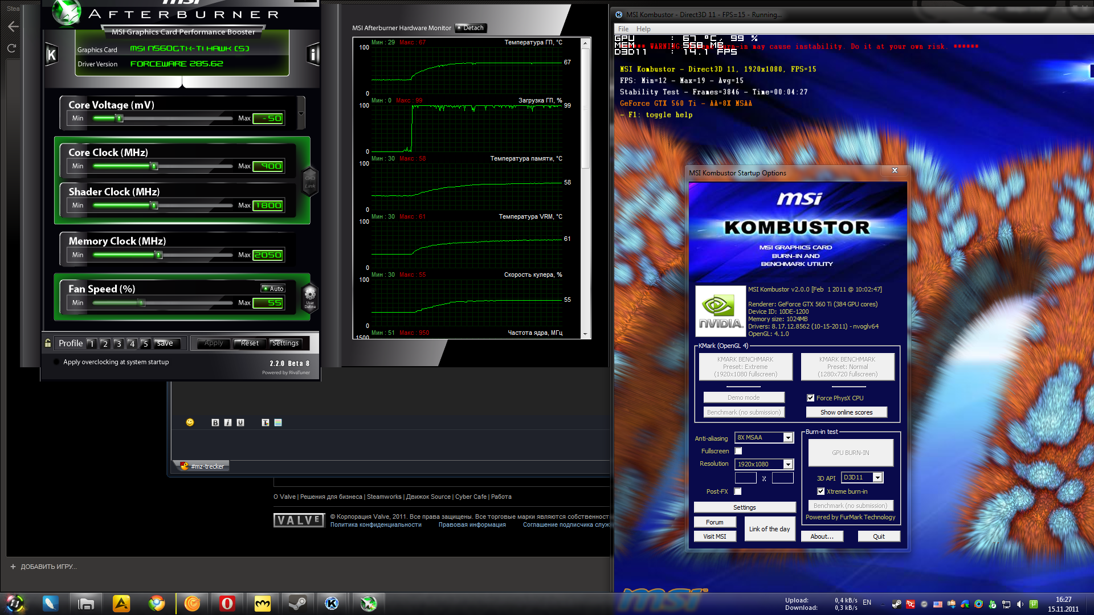Open Google Chrome from the taskbar
This screenshot has height=615, width=1094.
[x=157, y=604]
